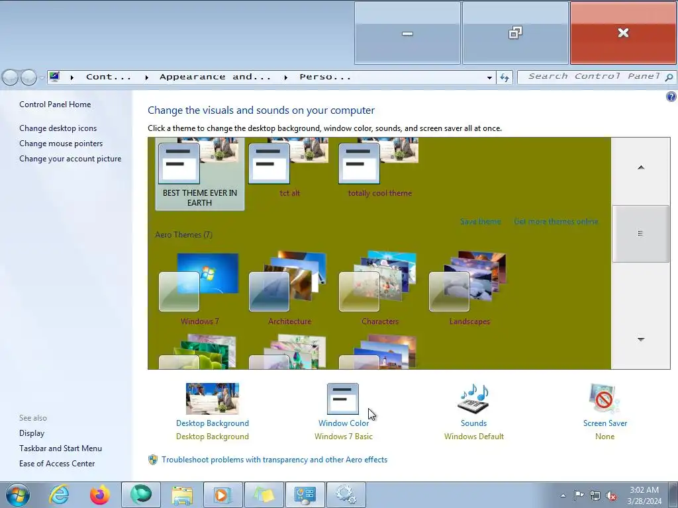This screenshot has width=678, height=508.
Task: Click the search magnifier icon
Action: coord(669,77)
